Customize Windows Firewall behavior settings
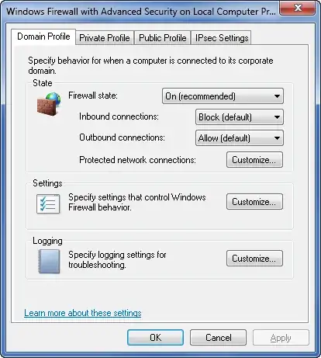321x358 pixels. click(254, 201)
